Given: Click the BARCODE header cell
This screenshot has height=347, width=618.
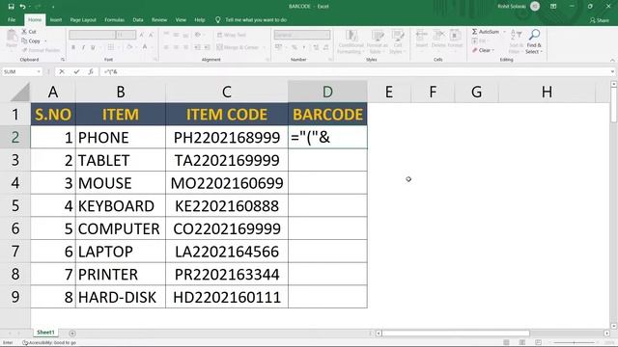Looking at the screenshot, I should click(x=327, y=115).
